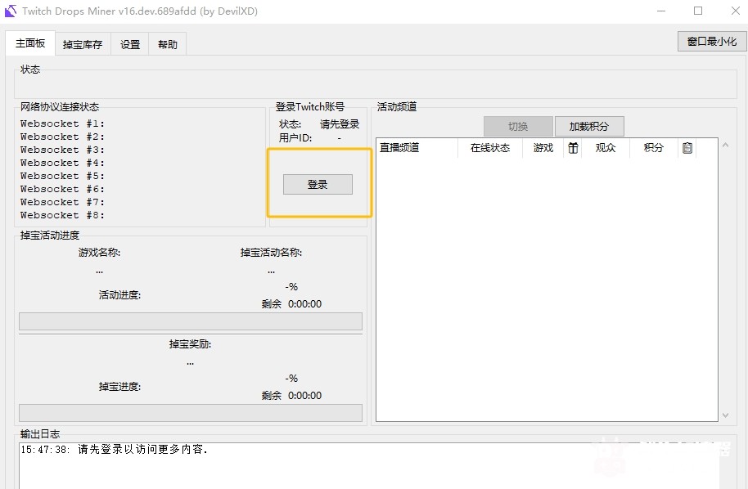Viewport: 748px width, 489px height.
Task: Click the log entry 请先登录以访问更多内容
Action: click(x=115, y=449)
